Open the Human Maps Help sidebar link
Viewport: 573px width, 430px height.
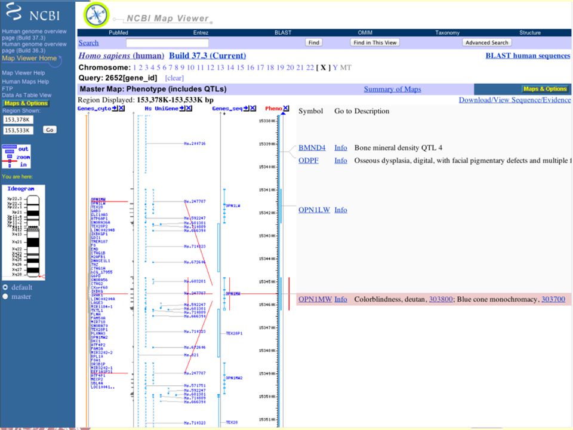coord(25,82)
